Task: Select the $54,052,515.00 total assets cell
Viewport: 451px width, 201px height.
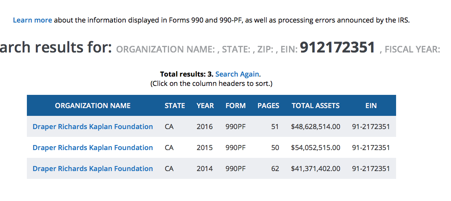Action: click(x=315, y=148)
